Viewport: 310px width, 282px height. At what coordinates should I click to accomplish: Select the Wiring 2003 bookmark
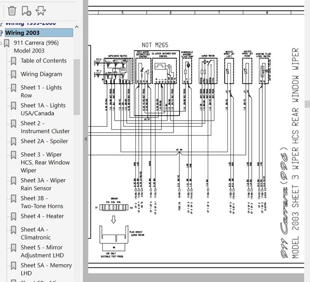(x=39, y=33)
